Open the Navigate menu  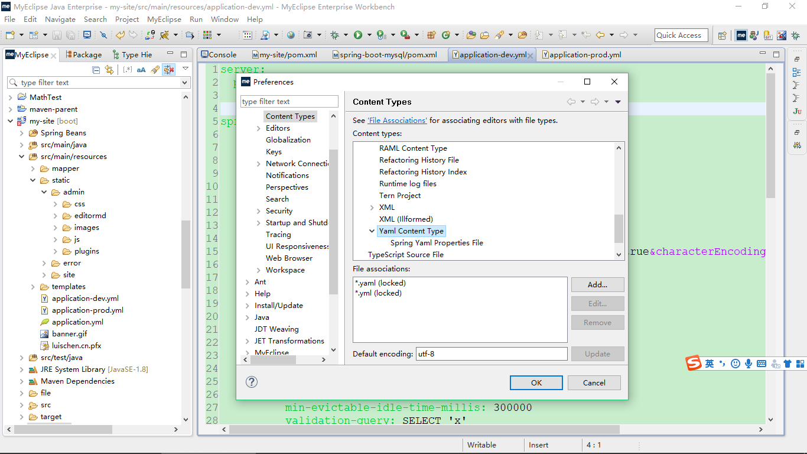coord(60,19)
